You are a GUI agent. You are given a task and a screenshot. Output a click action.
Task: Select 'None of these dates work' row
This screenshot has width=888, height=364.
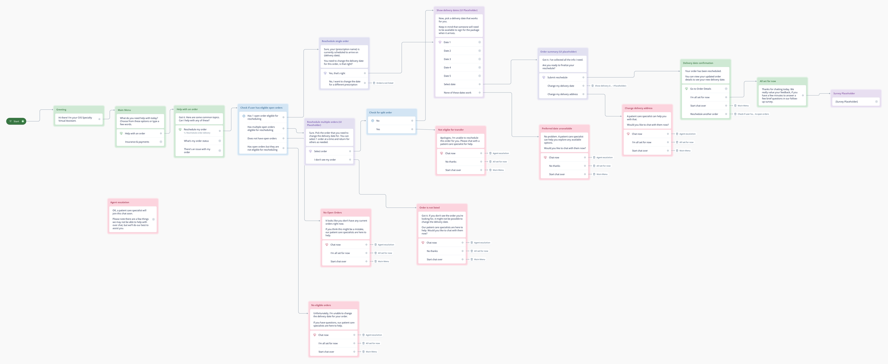[459, 93]
